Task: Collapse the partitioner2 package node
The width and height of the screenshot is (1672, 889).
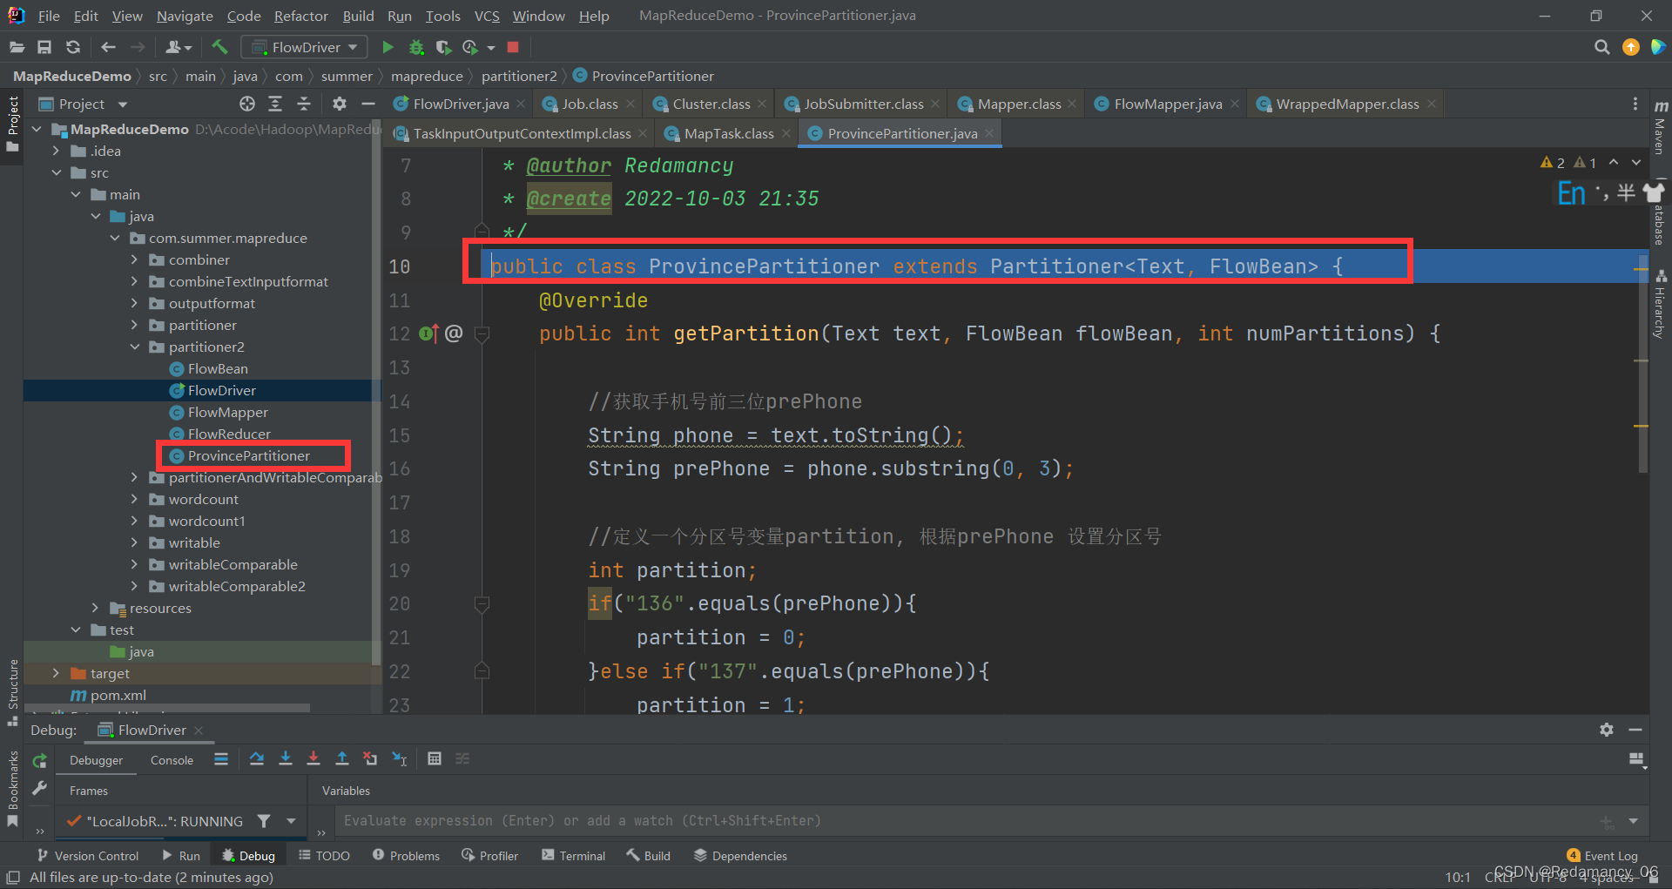Action: click(134, 347)
